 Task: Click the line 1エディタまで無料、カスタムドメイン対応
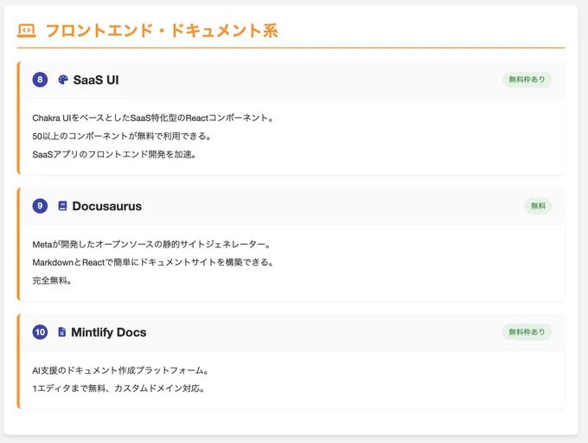pos(118,388)
